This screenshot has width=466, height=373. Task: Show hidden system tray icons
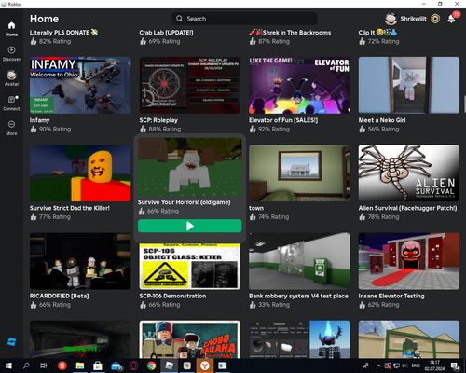point(378,366)
